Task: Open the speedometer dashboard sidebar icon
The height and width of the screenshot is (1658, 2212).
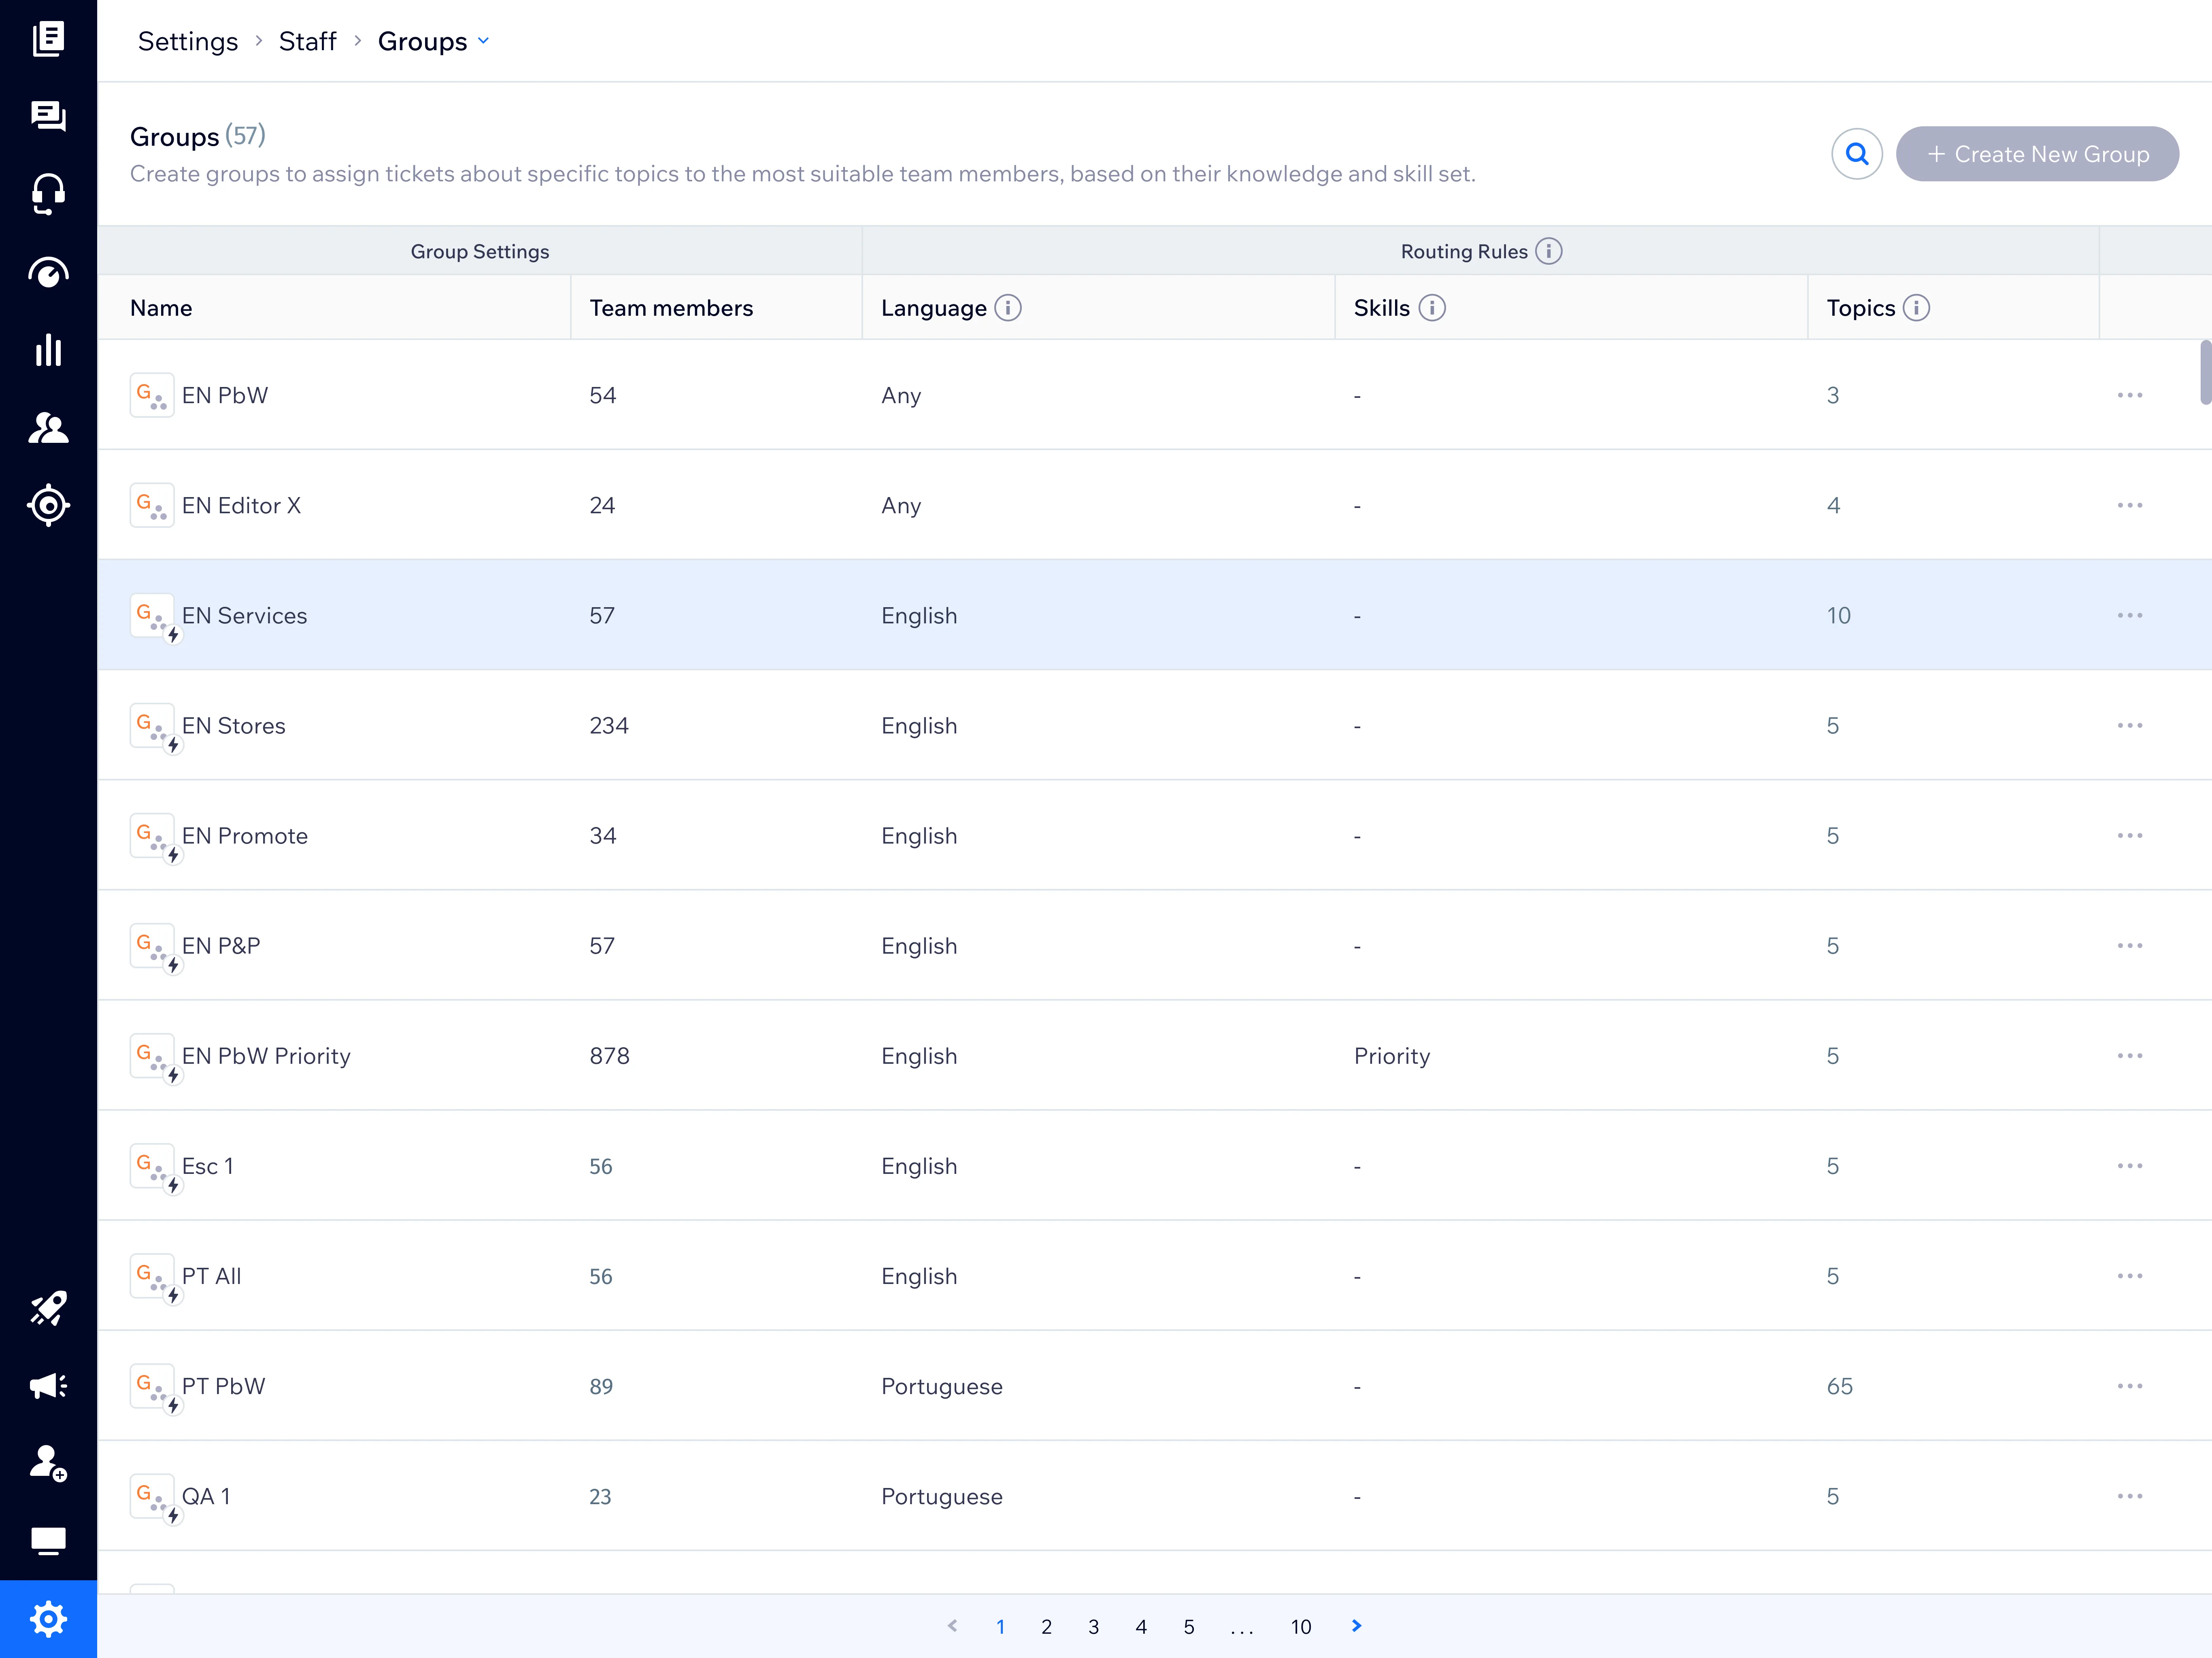Action: point(48,272)
